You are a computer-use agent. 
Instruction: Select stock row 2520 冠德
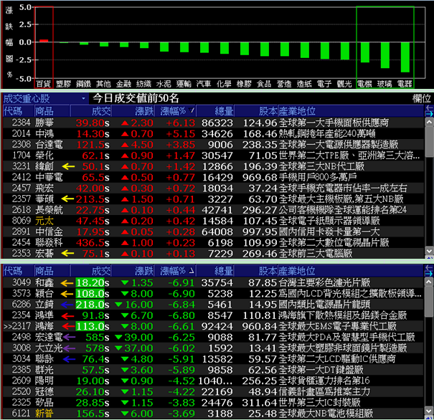(x=213, y=392)
